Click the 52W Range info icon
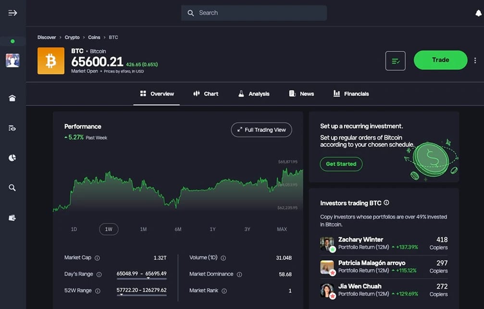 pos(98,291)
